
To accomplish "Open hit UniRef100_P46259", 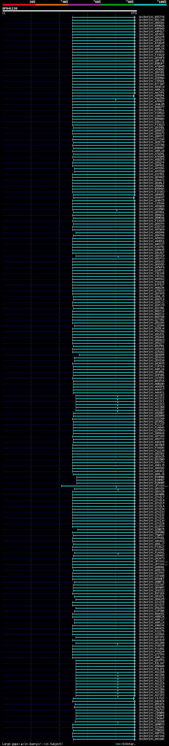I will (x=151, y=98).
